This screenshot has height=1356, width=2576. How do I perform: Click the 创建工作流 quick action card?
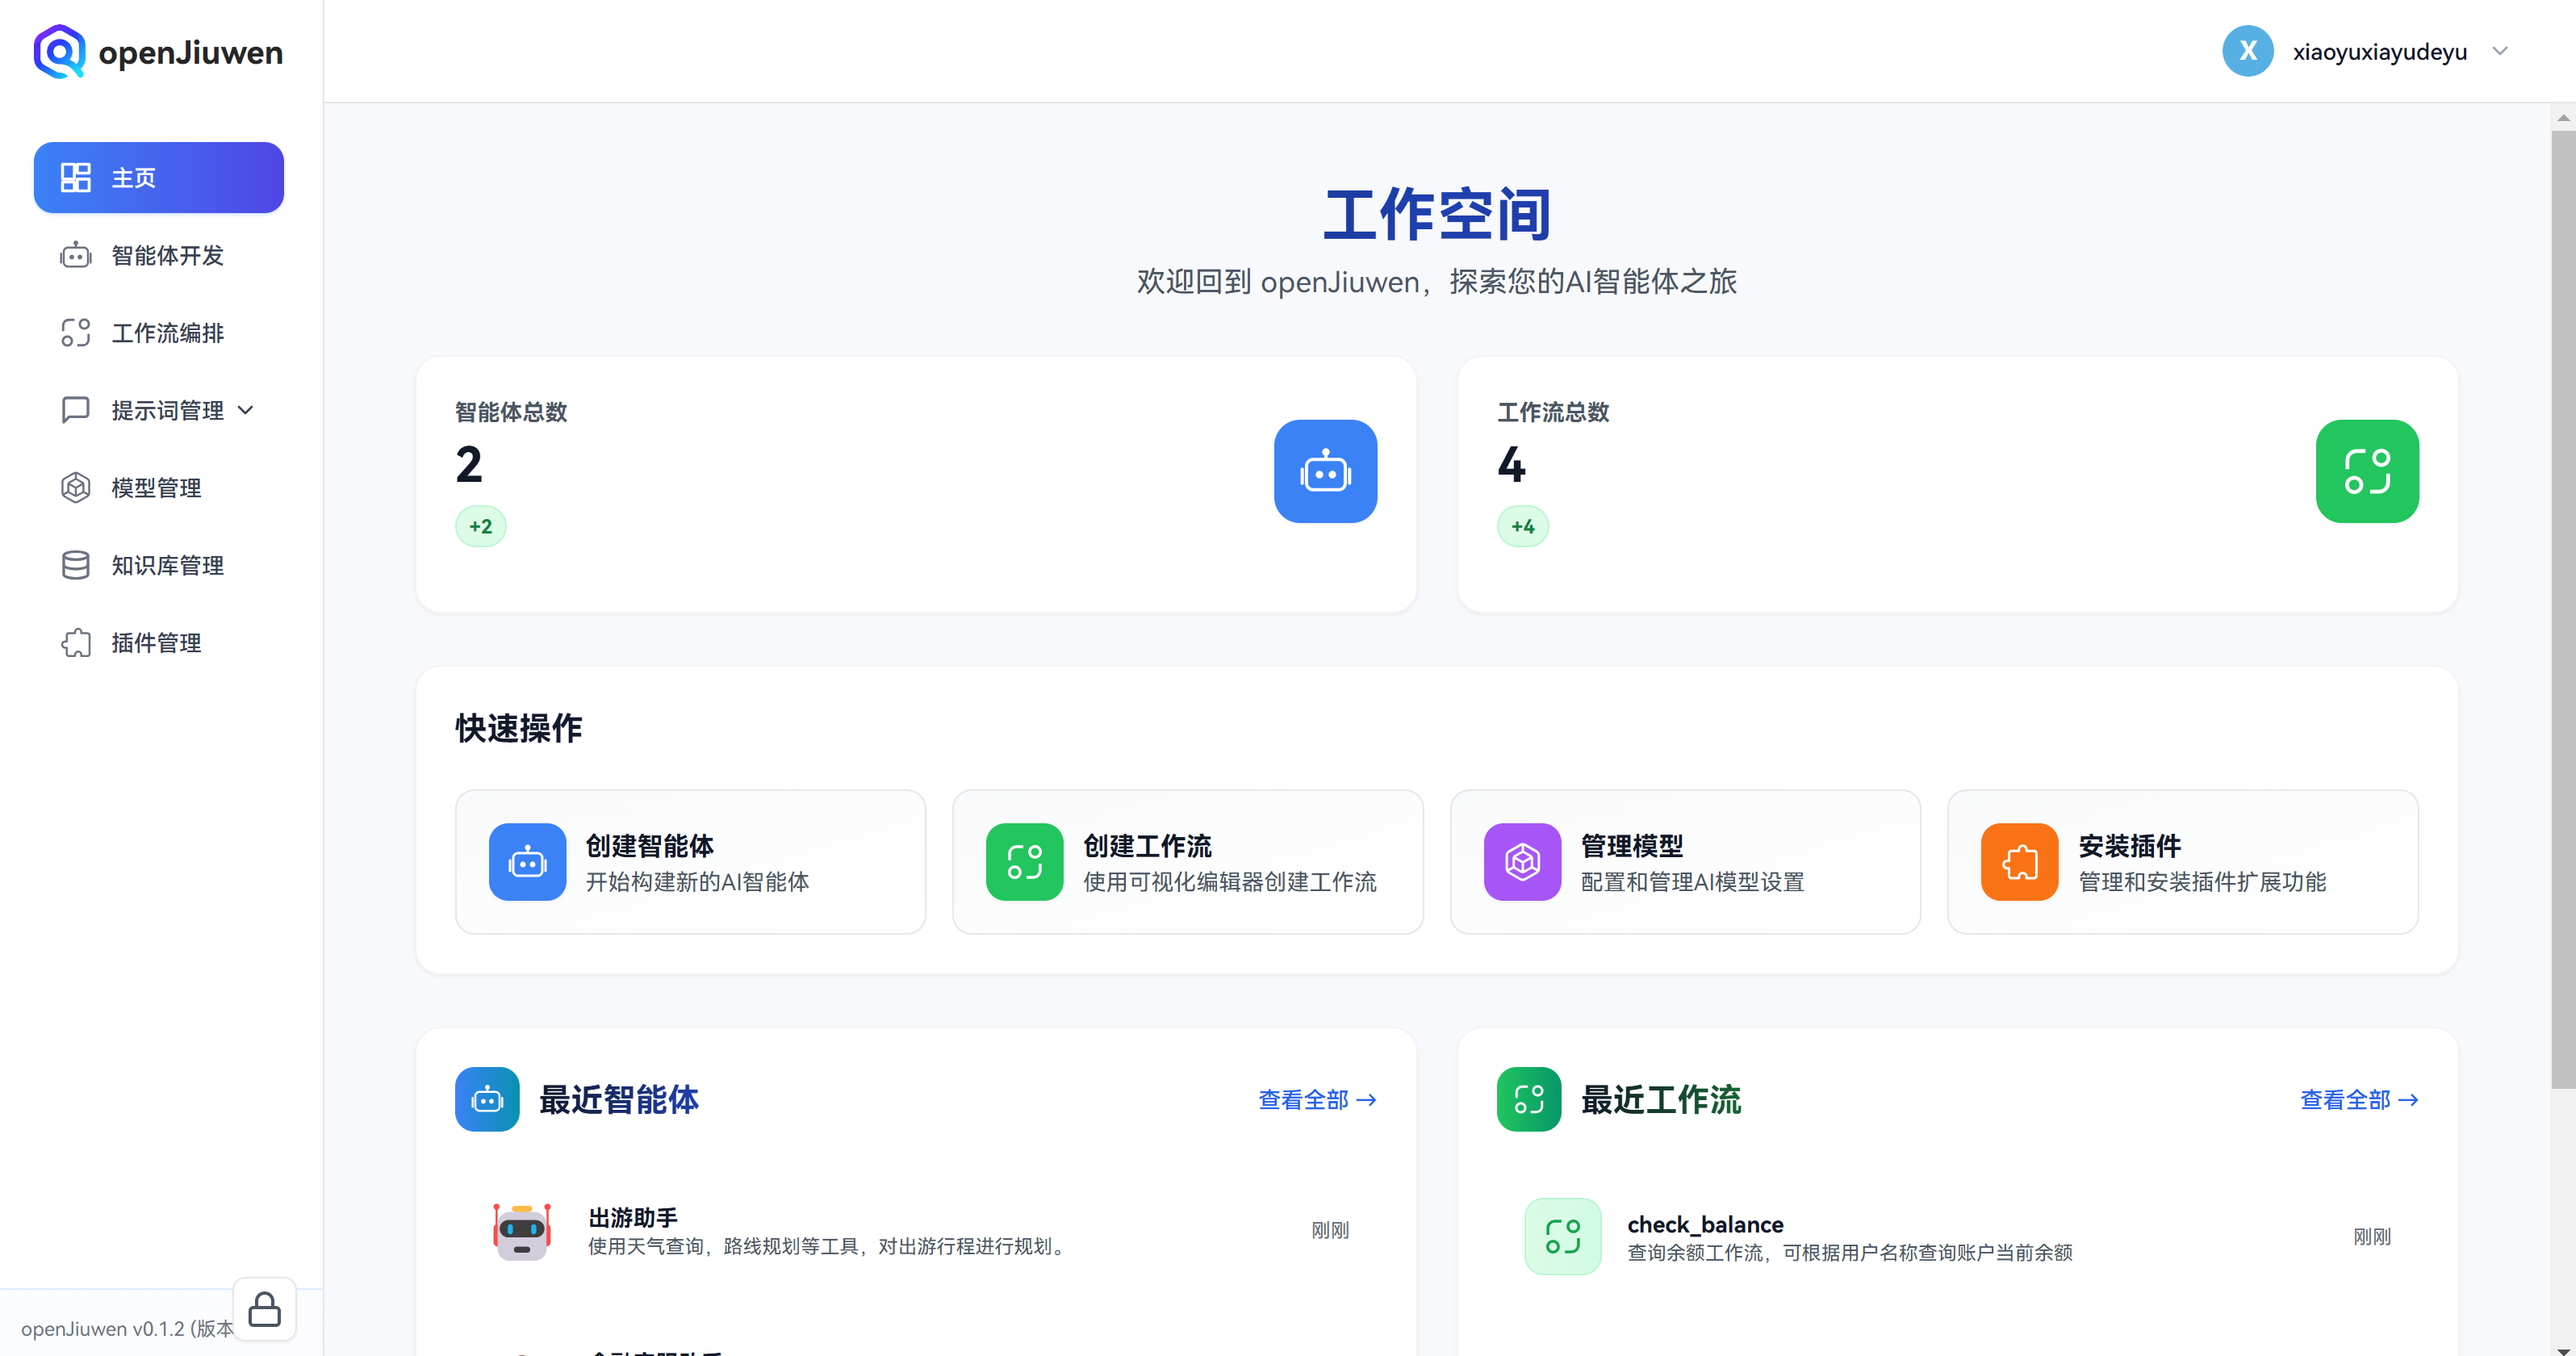tap(1186, 861)
